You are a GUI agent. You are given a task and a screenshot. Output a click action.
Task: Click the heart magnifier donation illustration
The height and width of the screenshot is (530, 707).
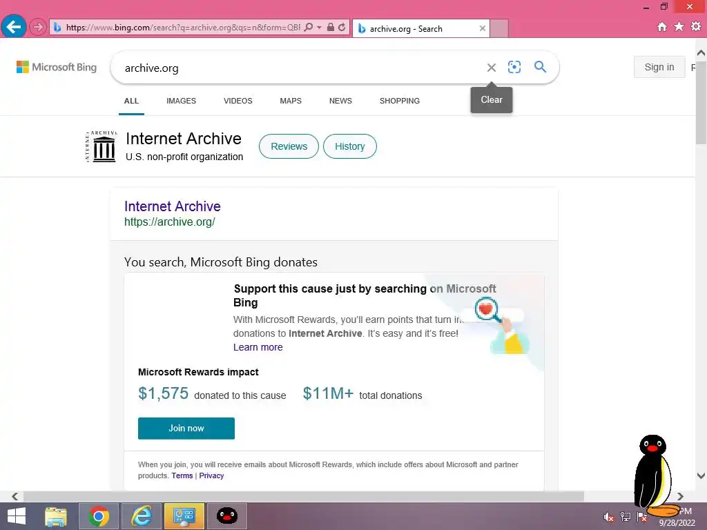501,324
